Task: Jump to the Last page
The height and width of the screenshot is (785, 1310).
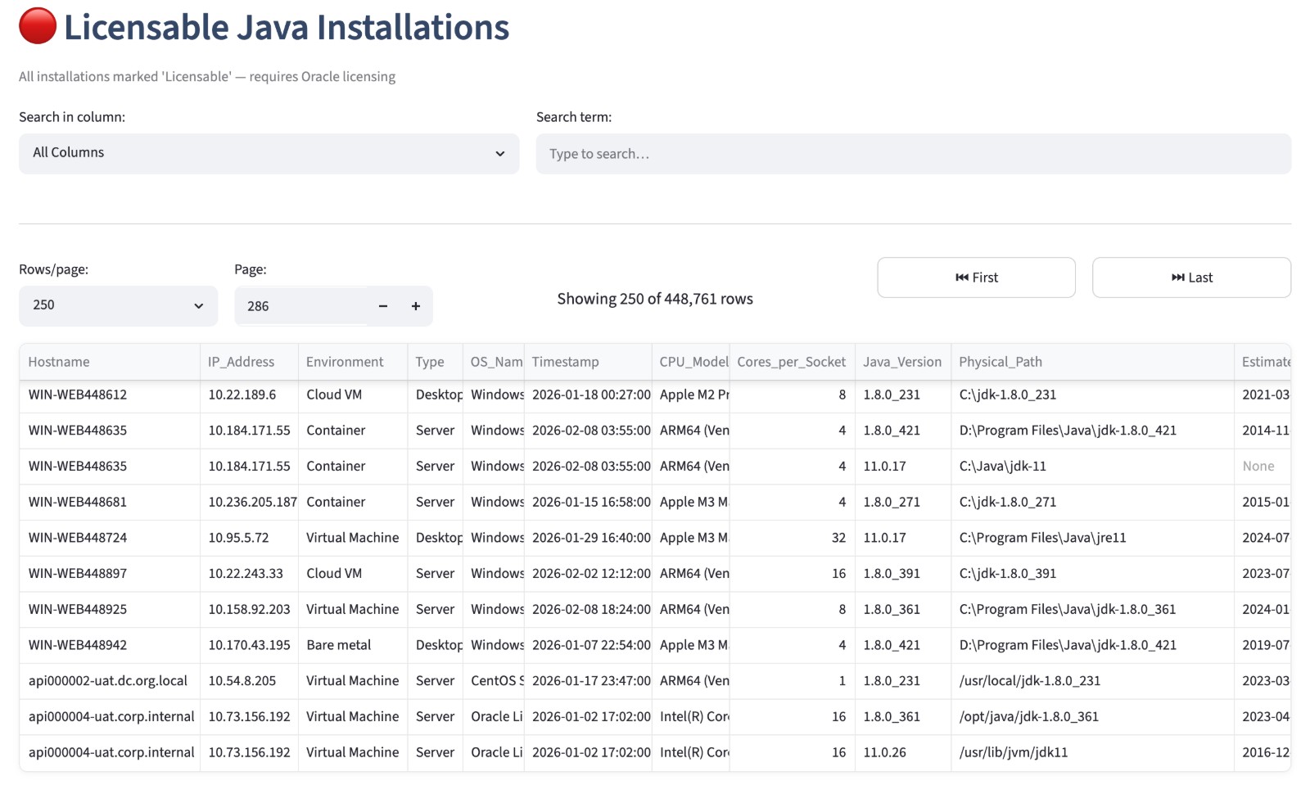Action: (x=1191, y=277)
